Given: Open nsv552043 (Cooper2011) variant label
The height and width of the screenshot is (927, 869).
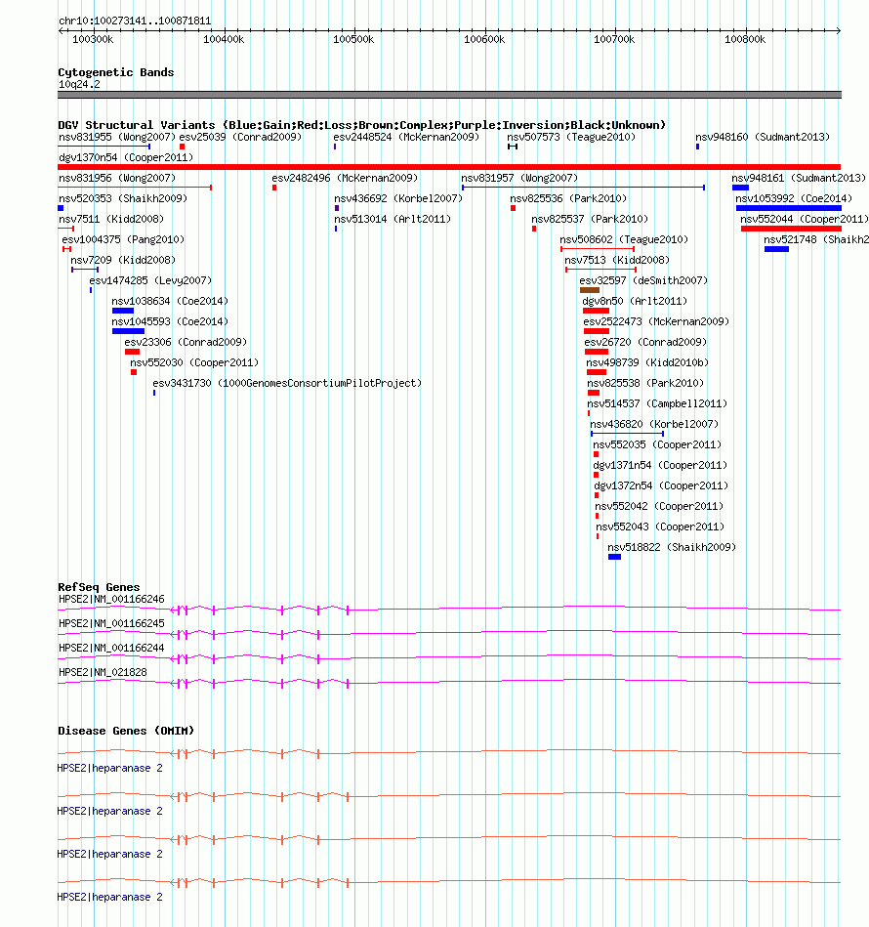Looking at the screenshot, I should pyautogui.click(x=660, y=527).
